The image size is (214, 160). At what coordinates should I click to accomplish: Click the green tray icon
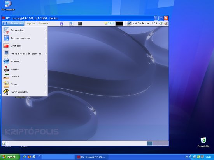198,157
